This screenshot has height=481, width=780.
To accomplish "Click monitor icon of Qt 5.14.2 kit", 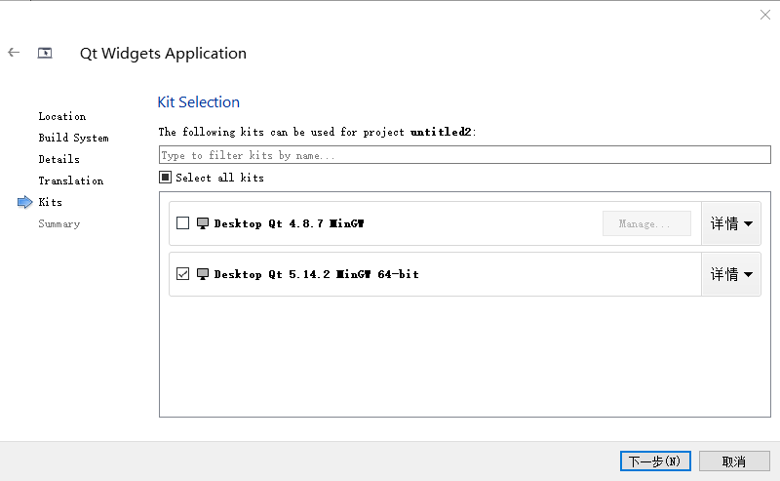I will [203, 274].
